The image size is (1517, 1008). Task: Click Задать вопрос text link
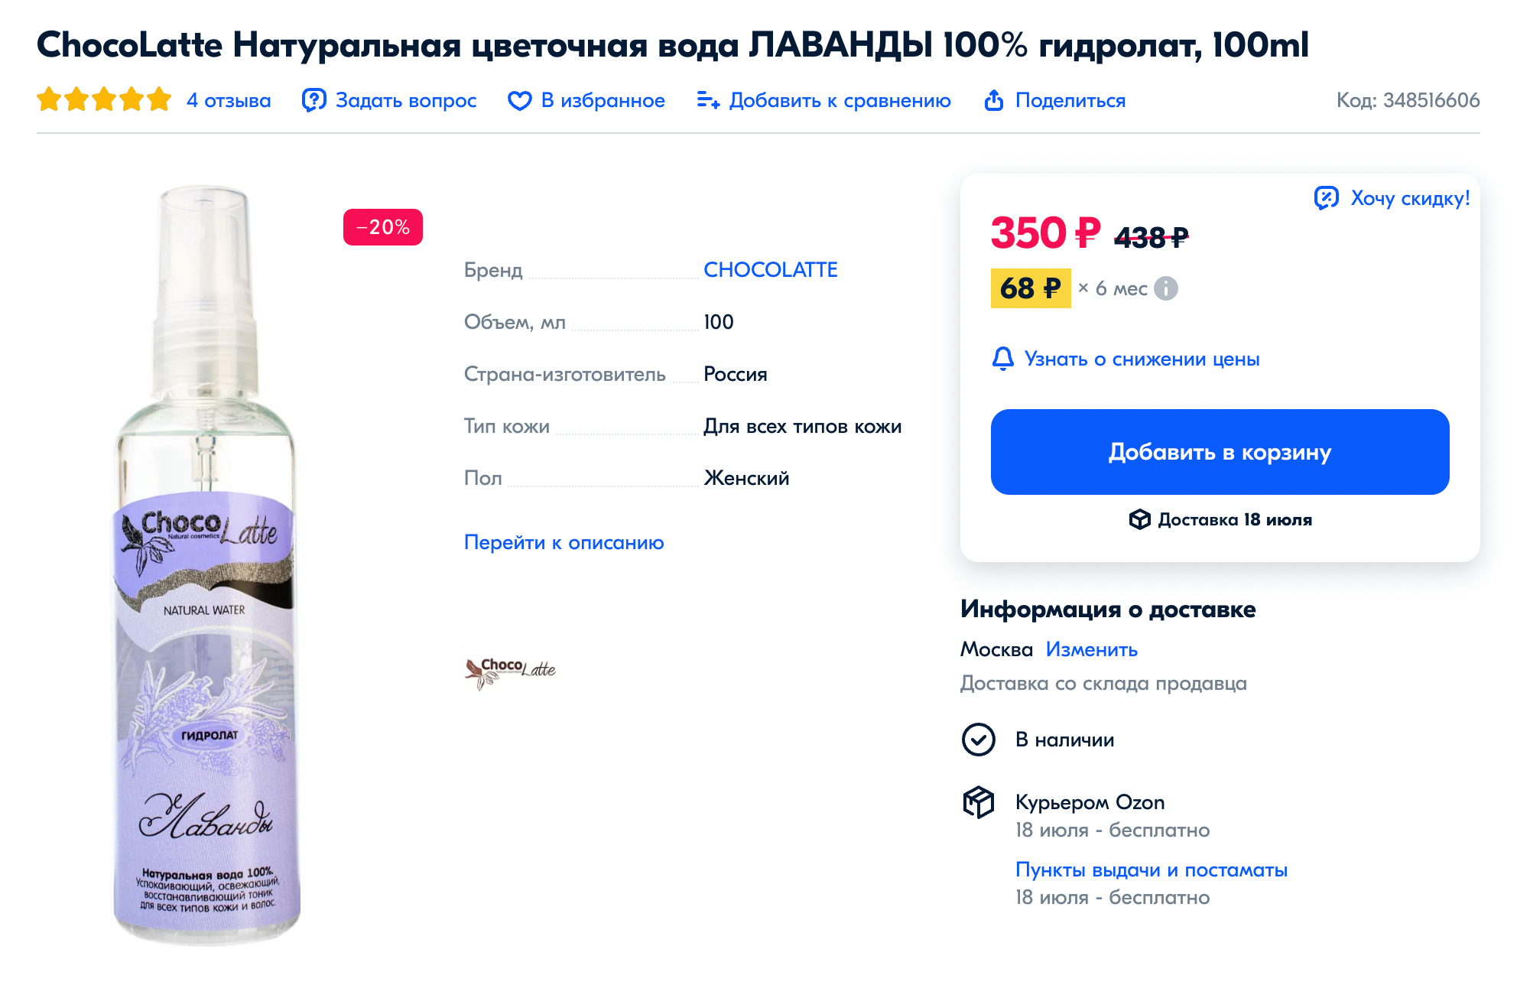[x=406, y=100]
